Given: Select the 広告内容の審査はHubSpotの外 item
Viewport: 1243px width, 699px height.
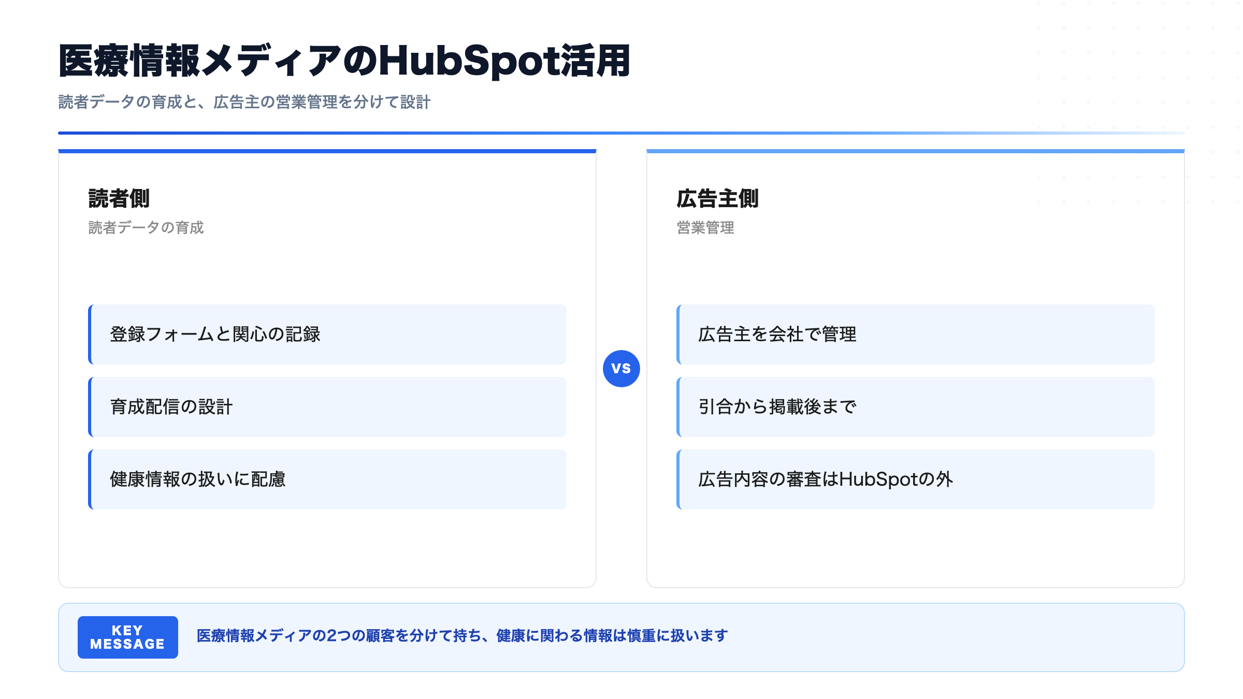Looking at the screenshot, I should pos(916,479).
